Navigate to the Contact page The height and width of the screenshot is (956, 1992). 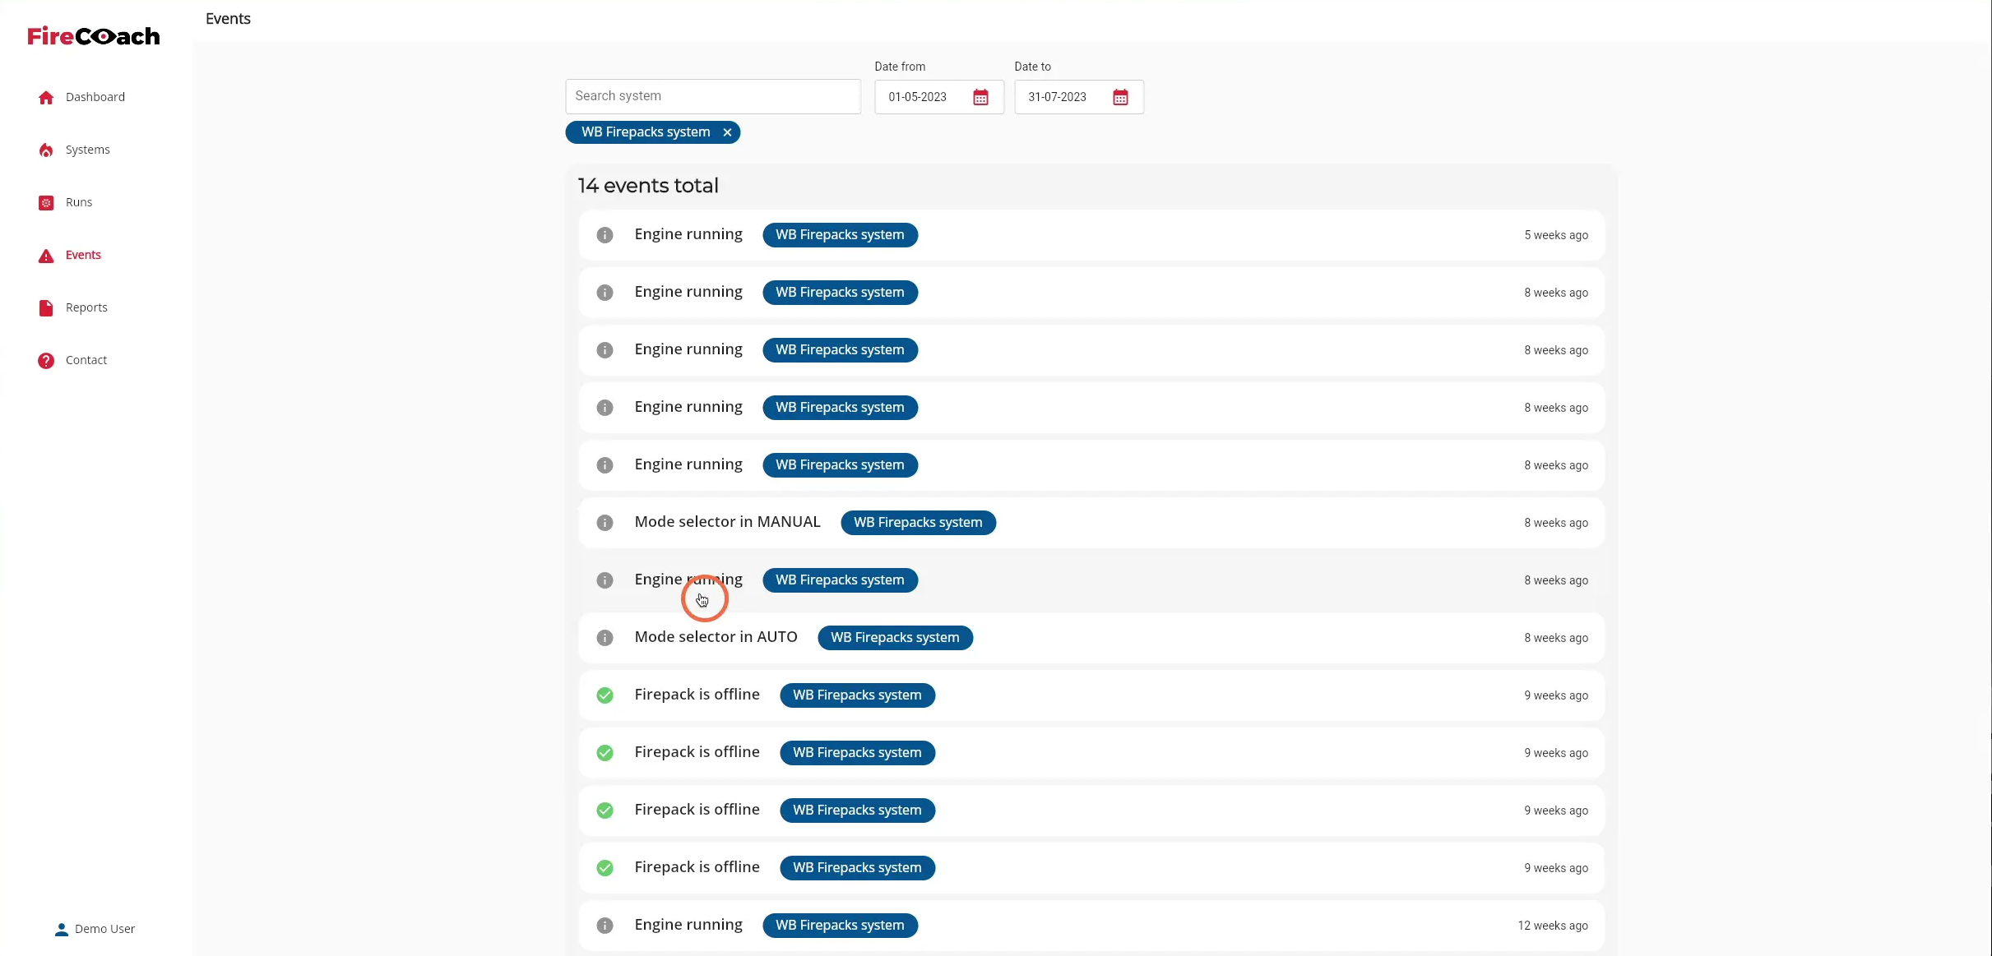point(86,360)
